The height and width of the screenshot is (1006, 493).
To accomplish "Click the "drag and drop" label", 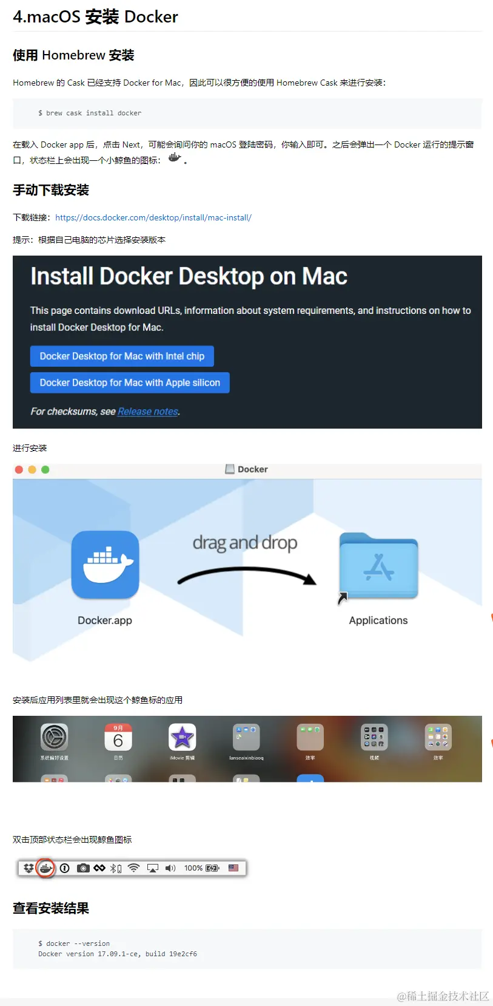I will (245, 543).
